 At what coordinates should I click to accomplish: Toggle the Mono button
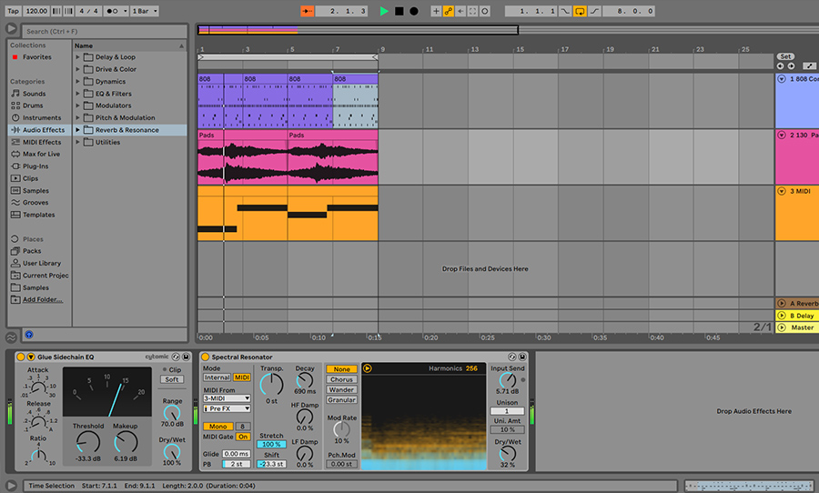click(x=217, y=427)
